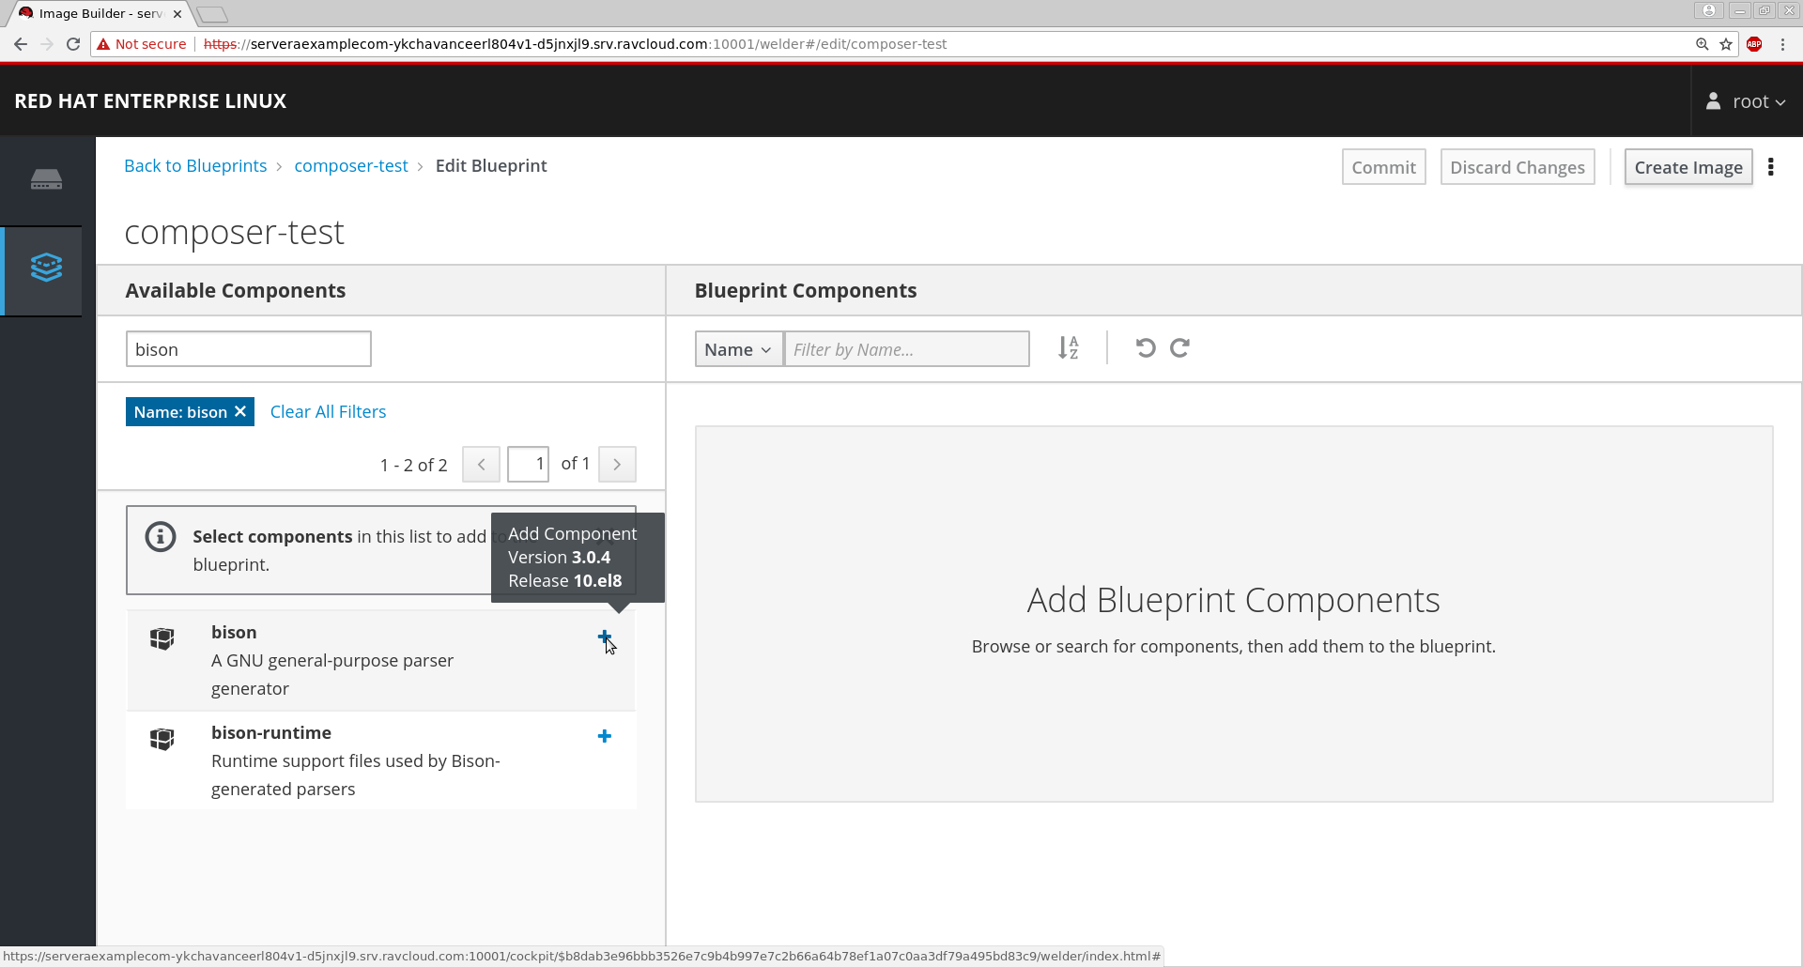Open the composer-test breadcrumb link

click(x=351, y=166)
